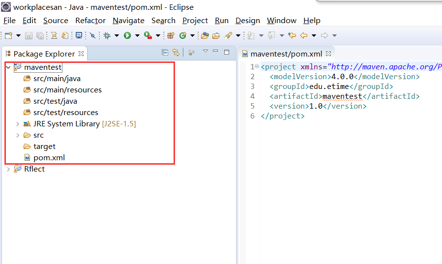442x264 pixels.
Task: Click the Debug bug icon
Action: (107, 35)
